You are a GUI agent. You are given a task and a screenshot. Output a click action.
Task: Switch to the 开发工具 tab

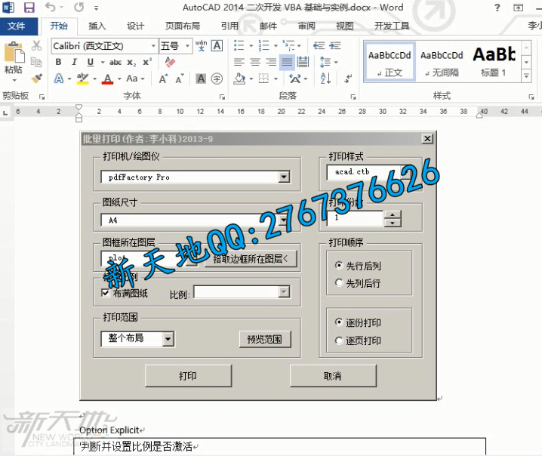[x=392, y=26]
